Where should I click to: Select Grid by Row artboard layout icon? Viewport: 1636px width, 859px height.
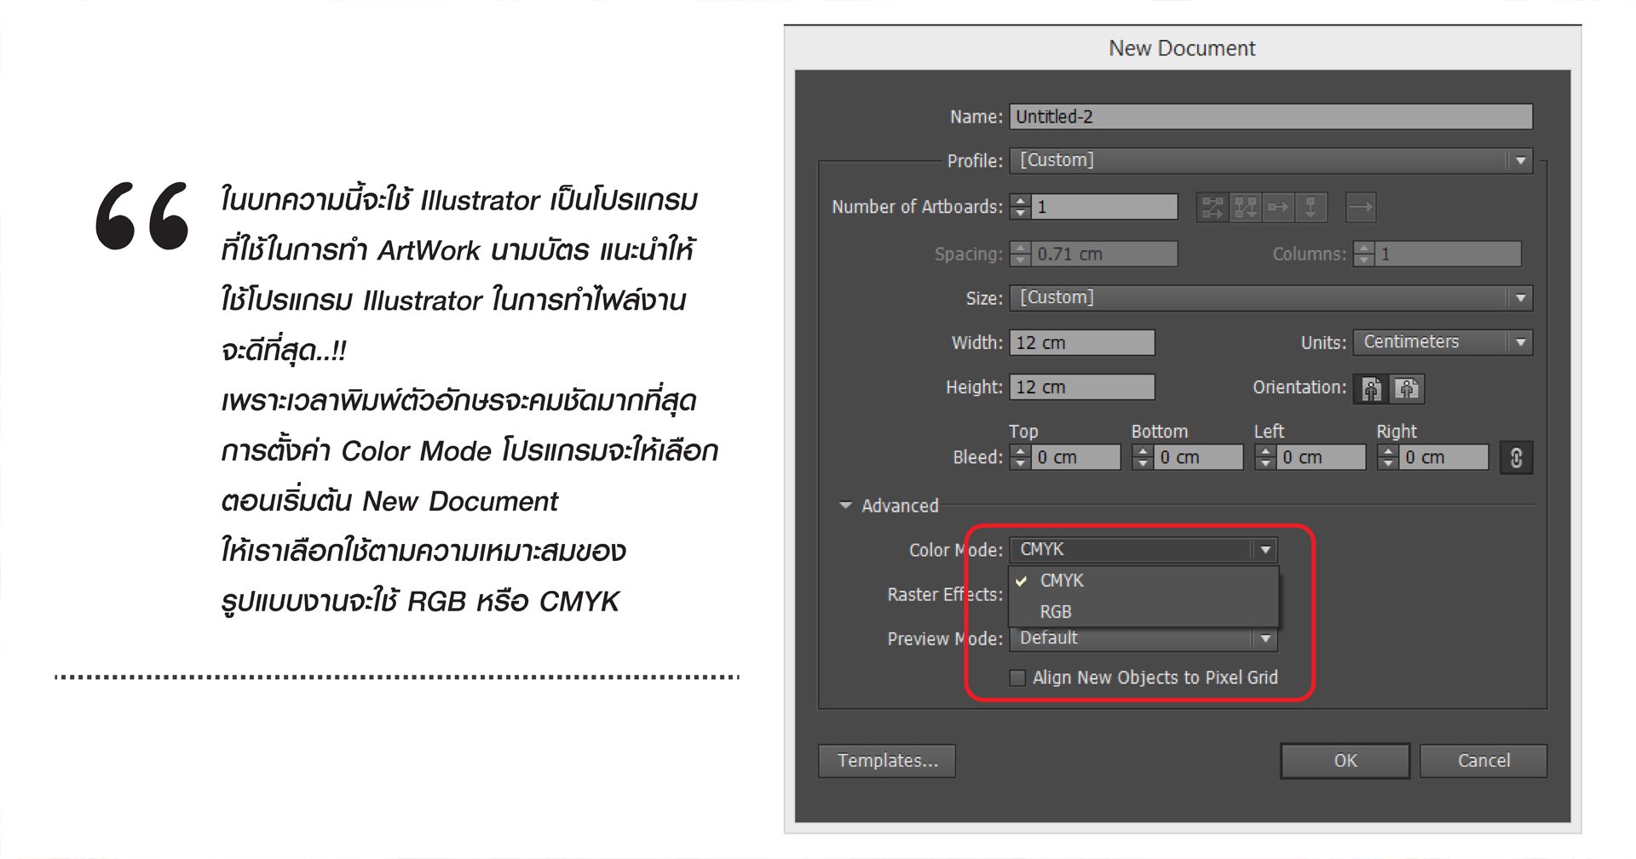point(1212,207)
